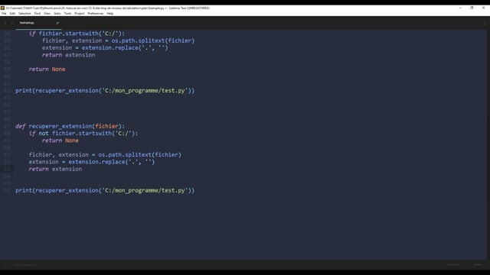The image size is (490, 275).
Task: Click the tab's unsaved-changes indicator
Action: click(57, 23)
